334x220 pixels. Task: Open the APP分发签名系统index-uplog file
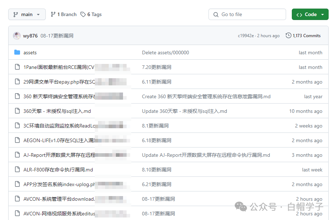tap(59, 185)
